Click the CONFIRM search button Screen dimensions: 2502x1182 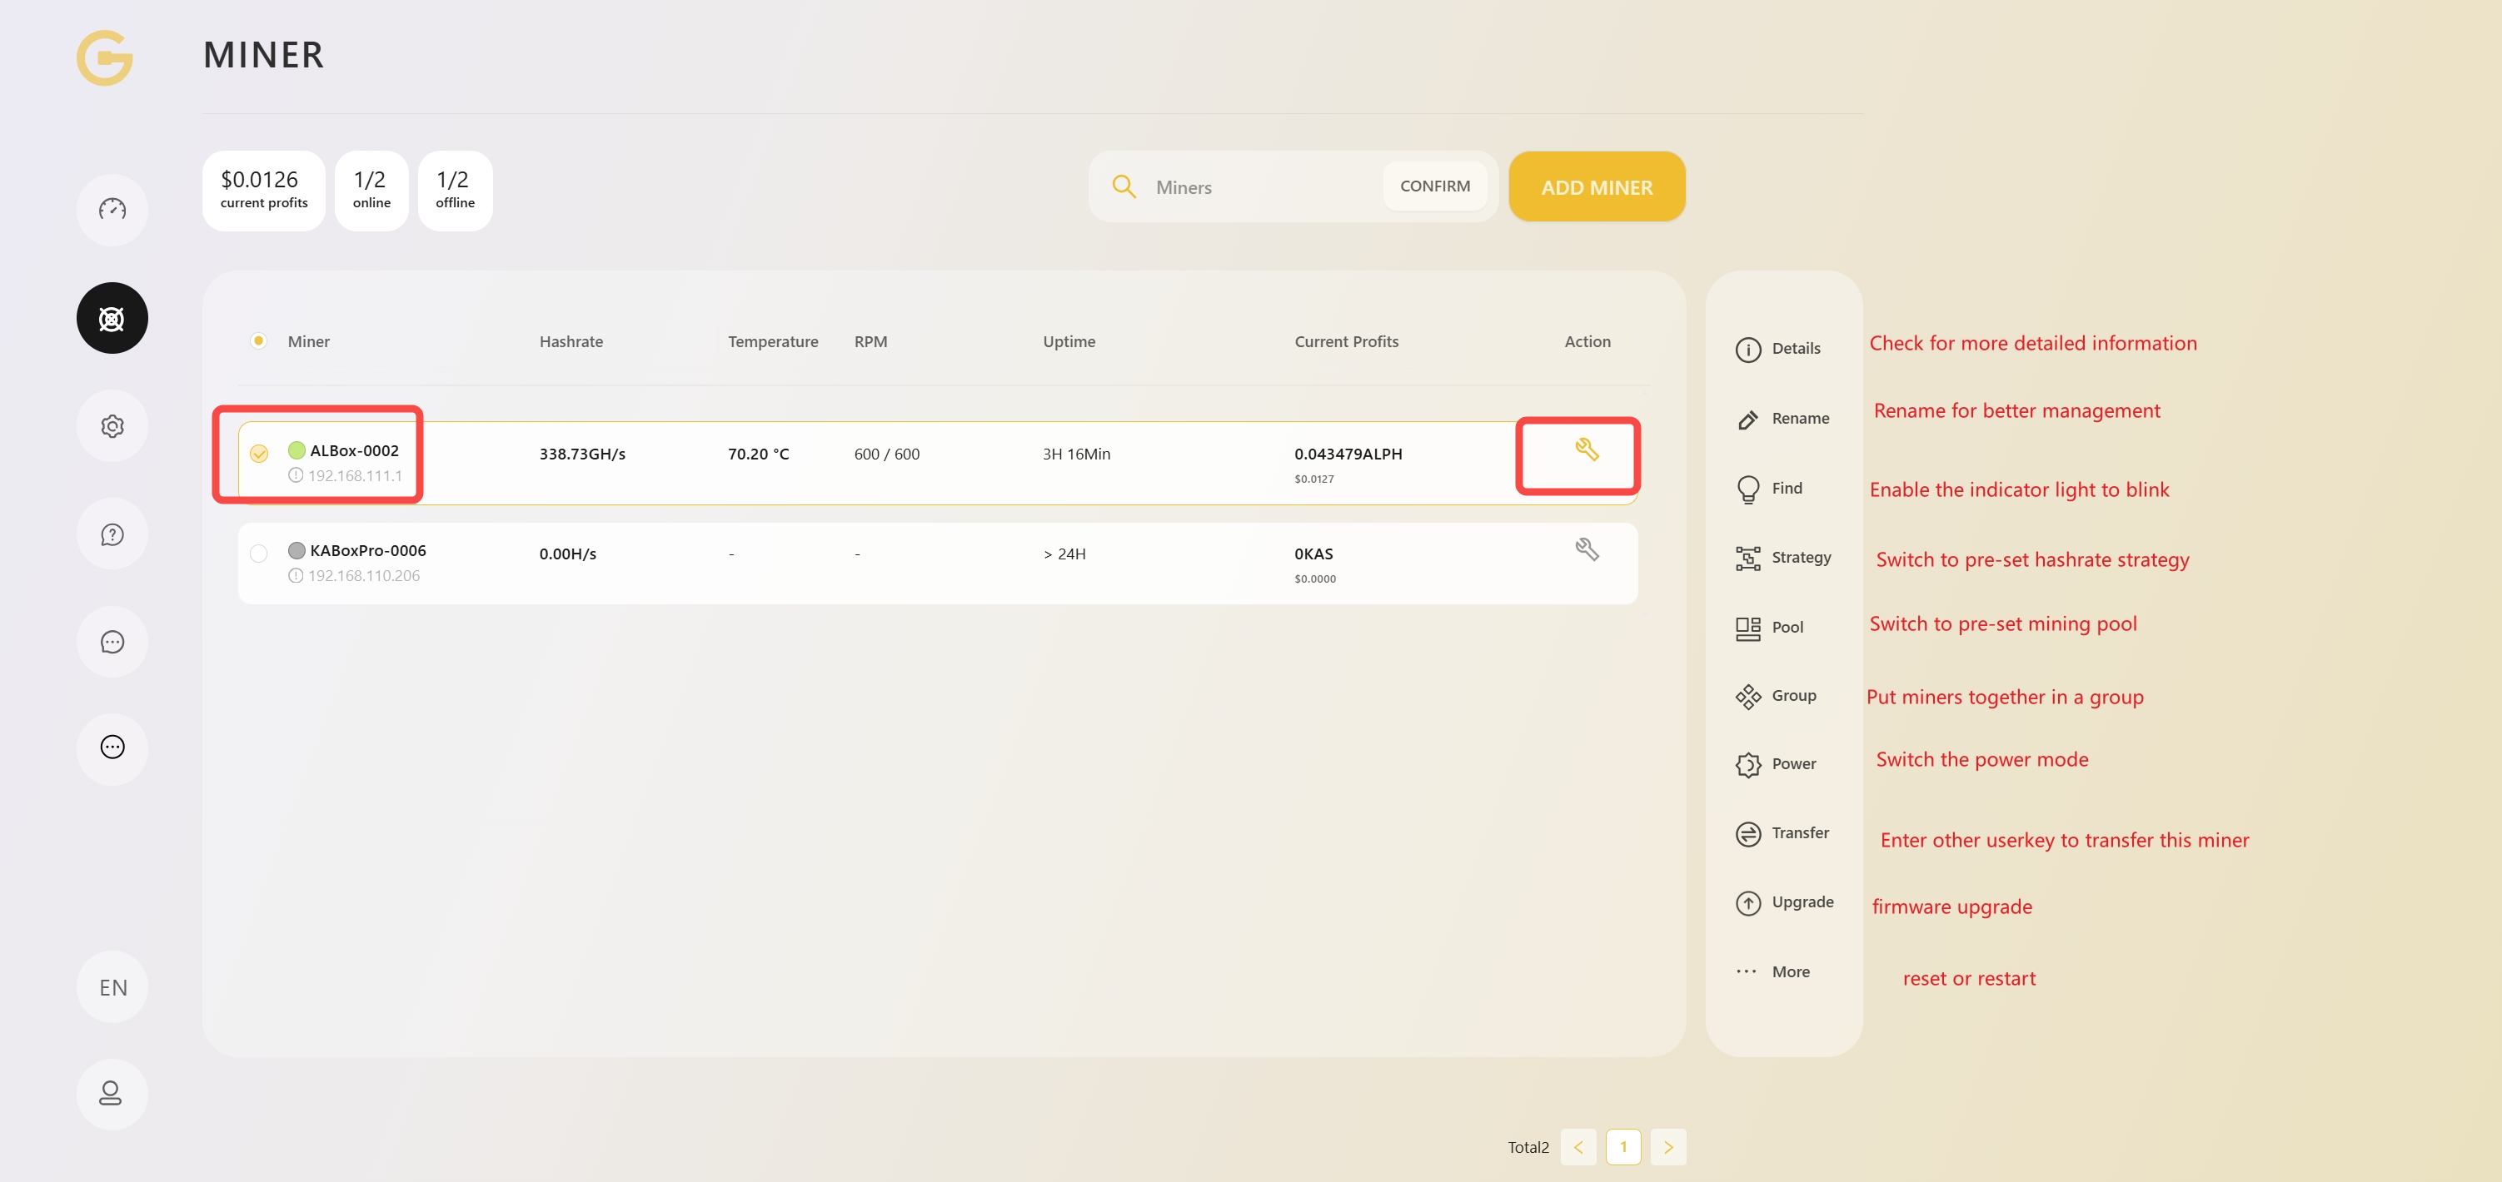pos(1434,186)
